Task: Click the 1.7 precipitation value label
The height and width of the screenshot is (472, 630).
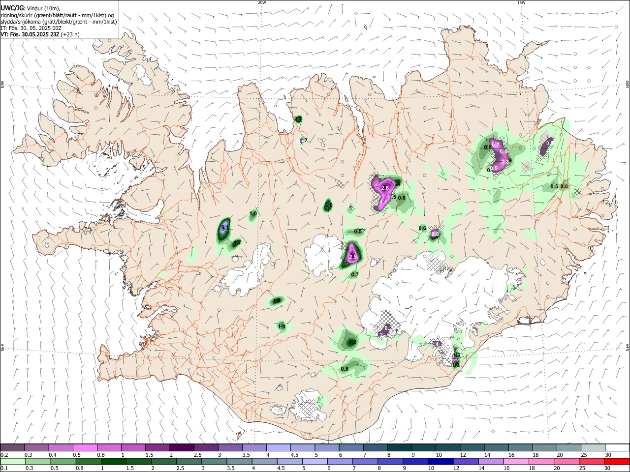Action: coord(237,242)
